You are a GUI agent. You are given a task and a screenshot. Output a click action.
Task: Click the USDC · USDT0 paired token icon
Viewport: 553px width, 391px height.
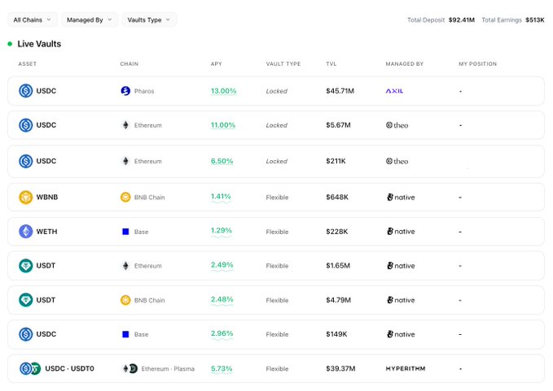pos(30,368)
